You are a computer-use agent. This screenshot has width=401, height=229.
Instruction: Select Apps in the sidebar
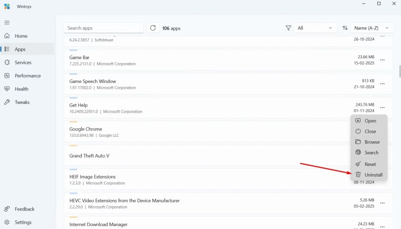point(27,49)
